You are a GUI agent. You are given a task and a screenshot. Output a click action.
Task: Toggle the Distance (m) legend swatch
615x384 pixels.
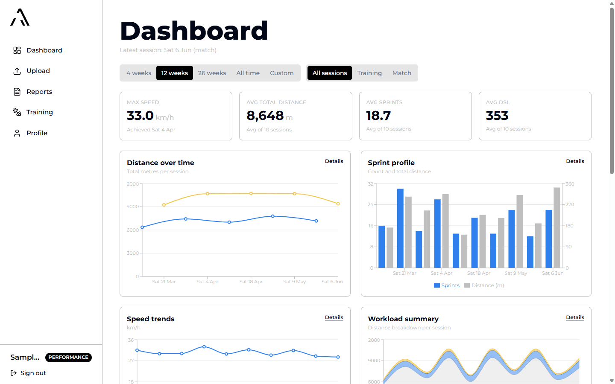point(467,285)
